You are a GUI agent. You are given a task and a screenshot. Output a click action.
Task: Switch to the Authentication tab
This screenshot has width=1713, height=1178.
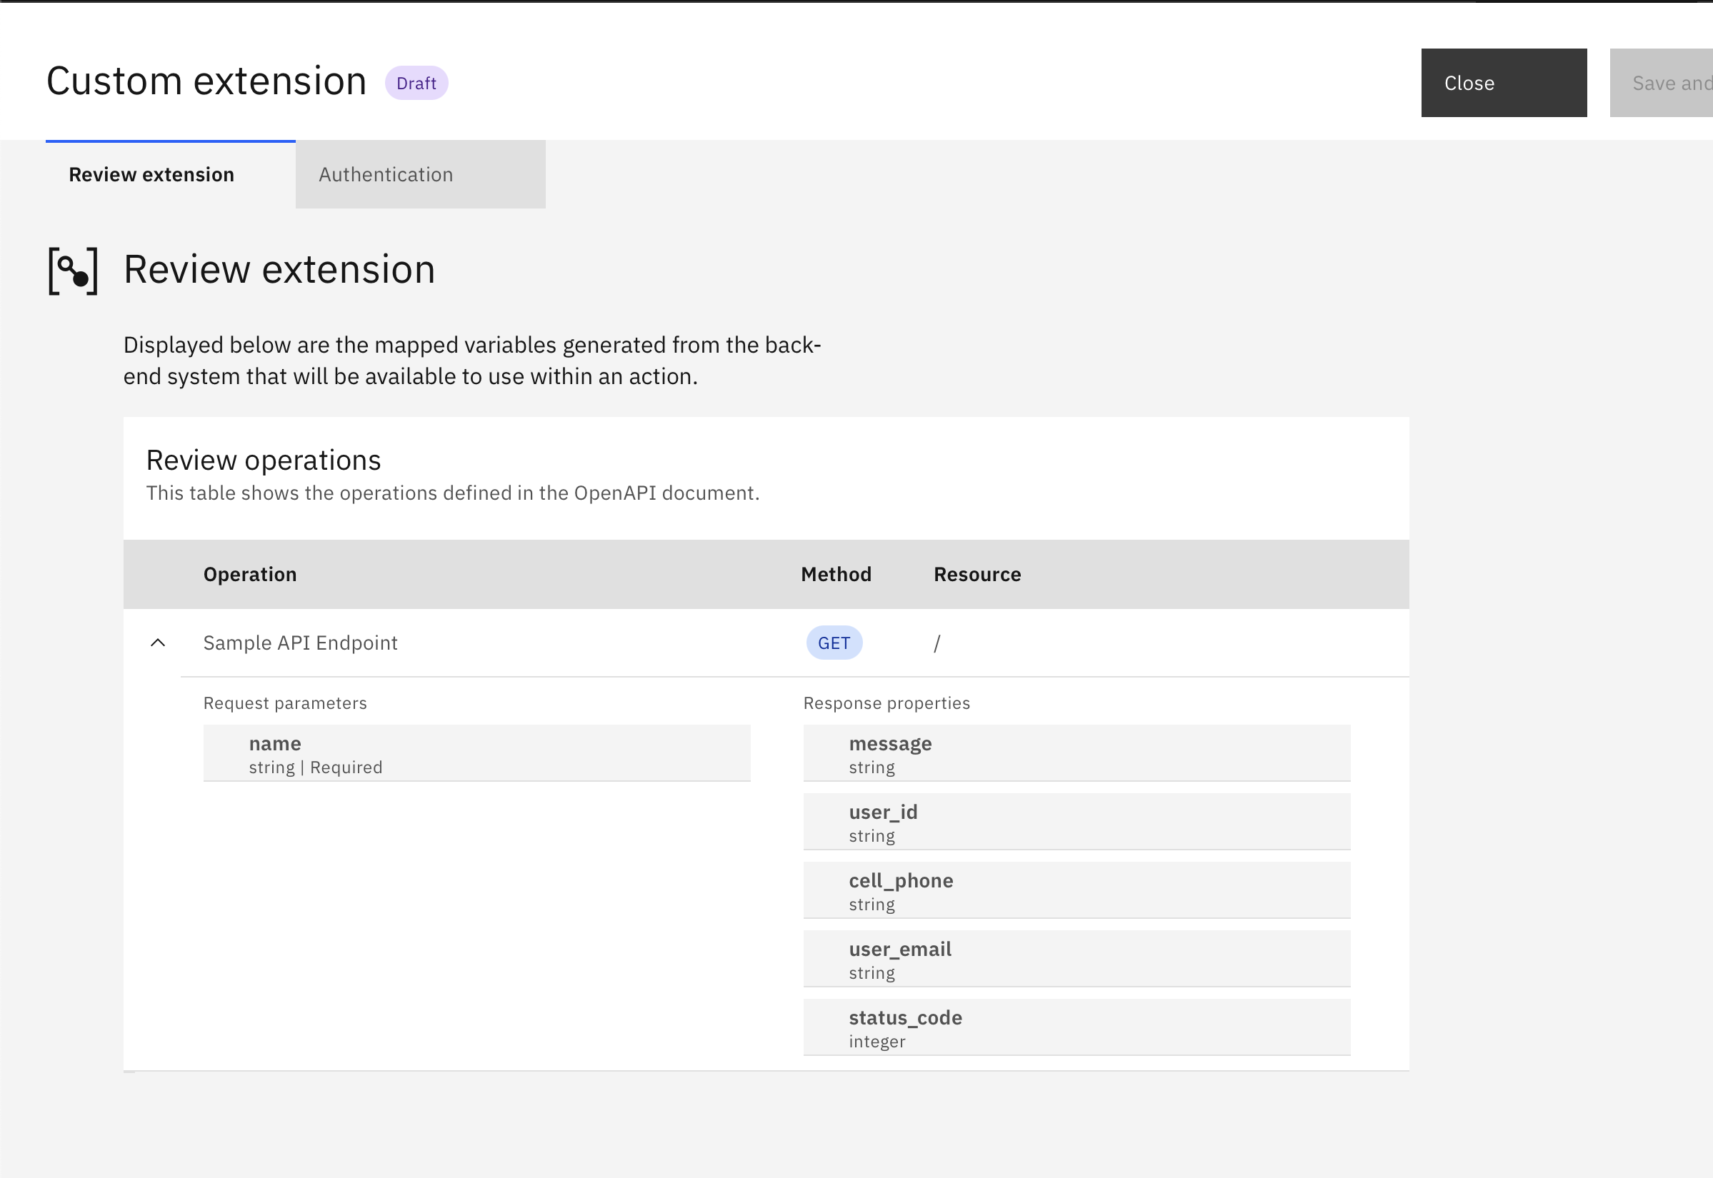pos(386,174)
